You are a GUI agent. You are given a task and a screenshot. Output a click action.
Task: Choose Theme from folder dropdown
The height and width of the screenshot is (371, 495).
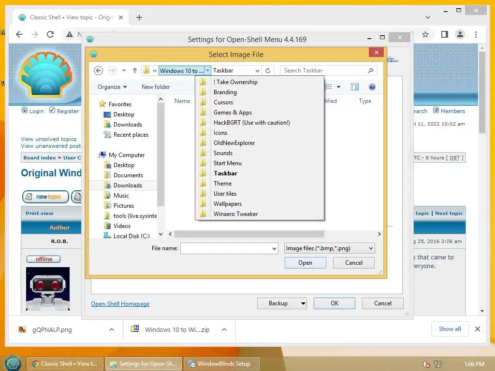pos(222,183)
